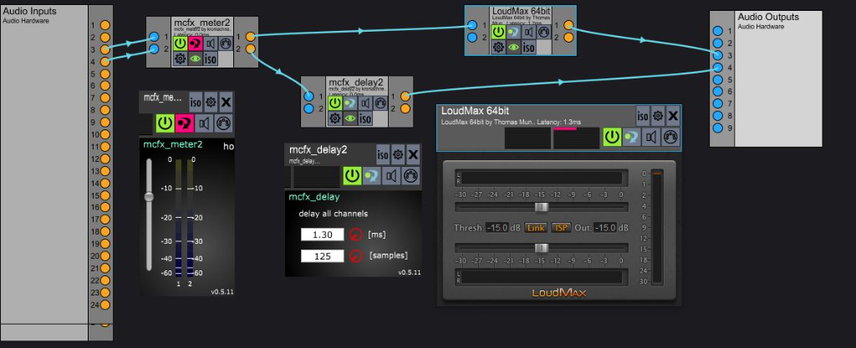Click output port 1 of mcfx_meter2 node

251,36
